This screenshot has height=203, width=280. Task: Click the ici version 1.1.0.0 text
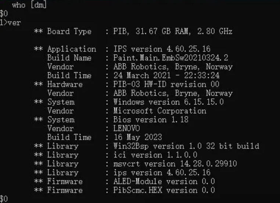[155, 155]
